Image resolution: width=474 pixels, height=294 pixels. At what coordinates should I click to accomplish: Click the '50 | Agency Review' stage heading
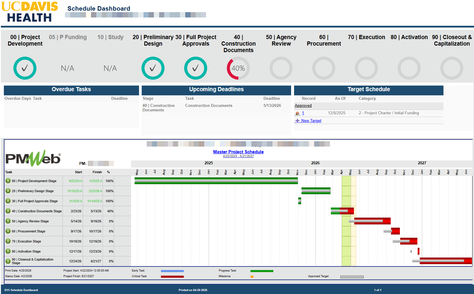[281, 40]
